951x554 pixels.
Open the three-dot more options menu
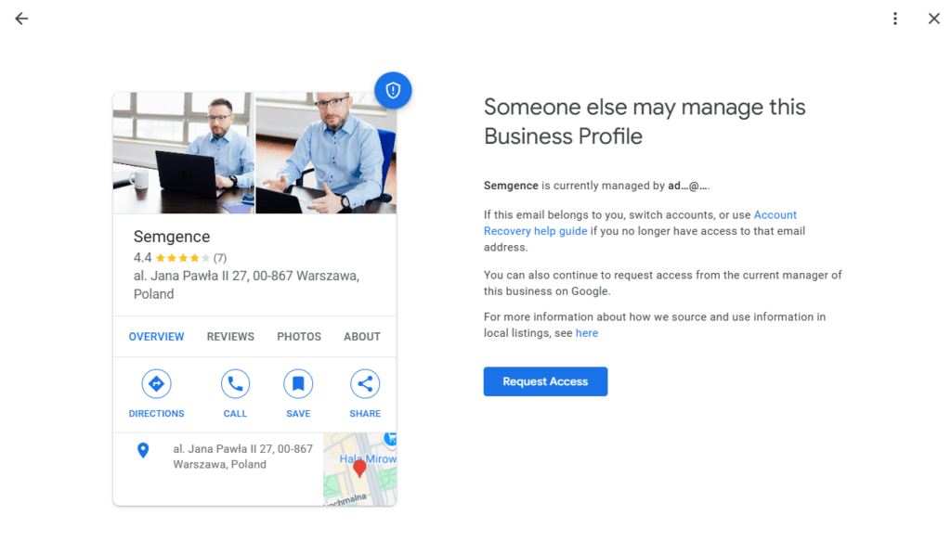click(895, 19)
